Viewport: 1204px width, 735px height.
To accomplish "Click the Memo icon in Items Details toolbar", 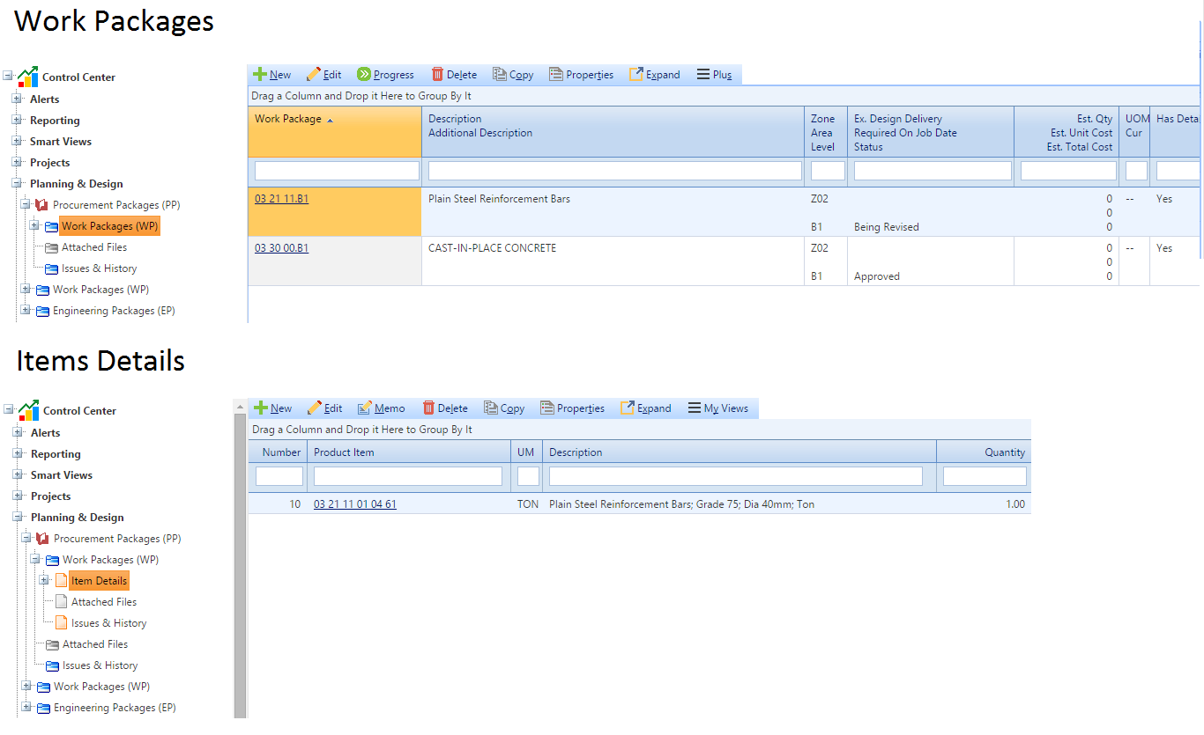I will click(x=364, y=408).
